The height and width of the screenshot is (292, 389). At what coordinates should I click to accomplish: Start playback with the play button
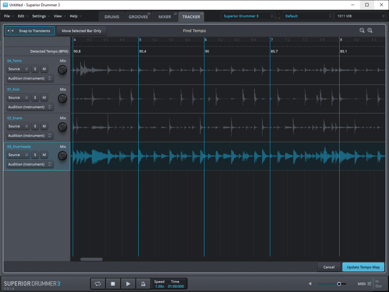(128, 283)
